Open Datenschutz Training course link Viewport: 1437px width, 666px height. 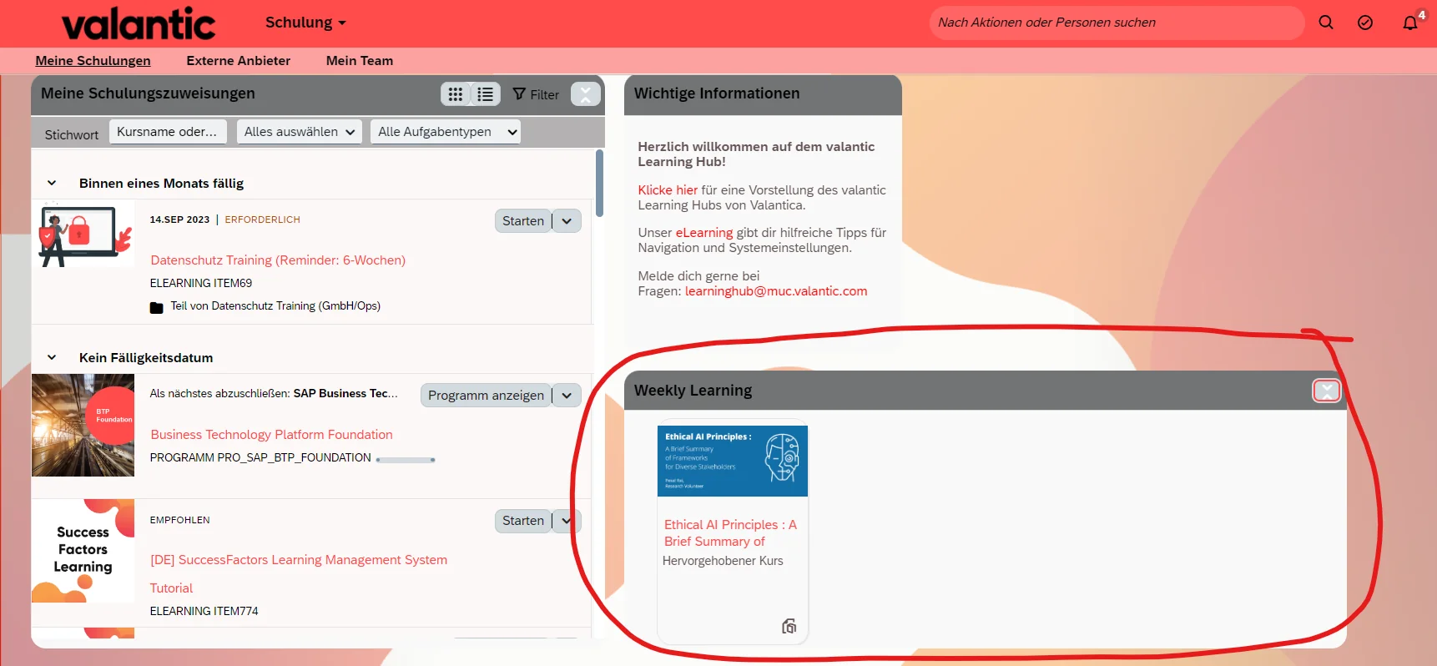[x=278, y=260]
